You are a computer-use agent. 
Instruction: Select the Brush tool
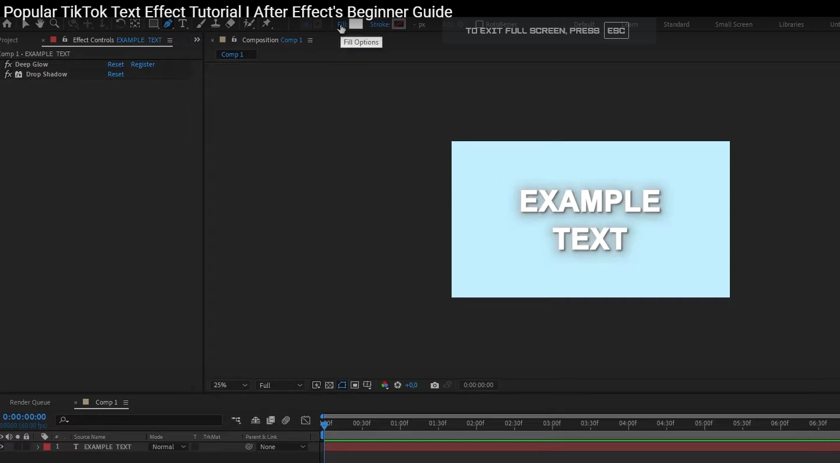(x=201, y=24)
